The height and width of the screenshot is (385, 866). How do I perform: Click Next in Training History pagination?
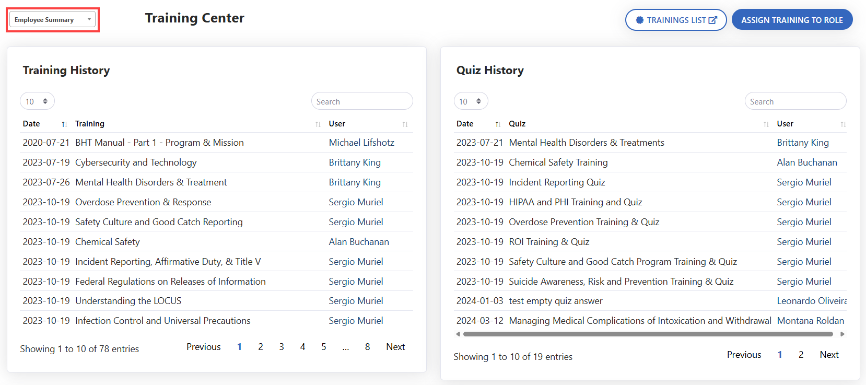395,347
